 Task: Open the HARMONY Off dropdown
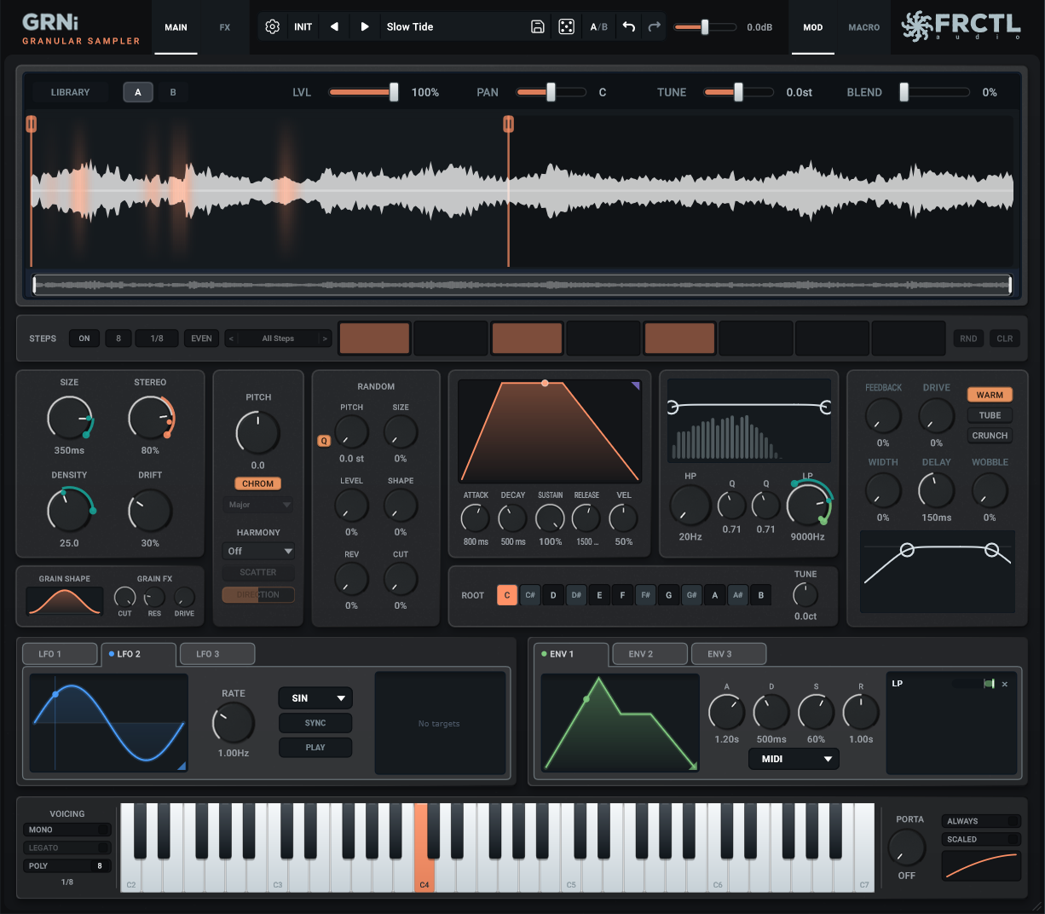click(258, 551)
